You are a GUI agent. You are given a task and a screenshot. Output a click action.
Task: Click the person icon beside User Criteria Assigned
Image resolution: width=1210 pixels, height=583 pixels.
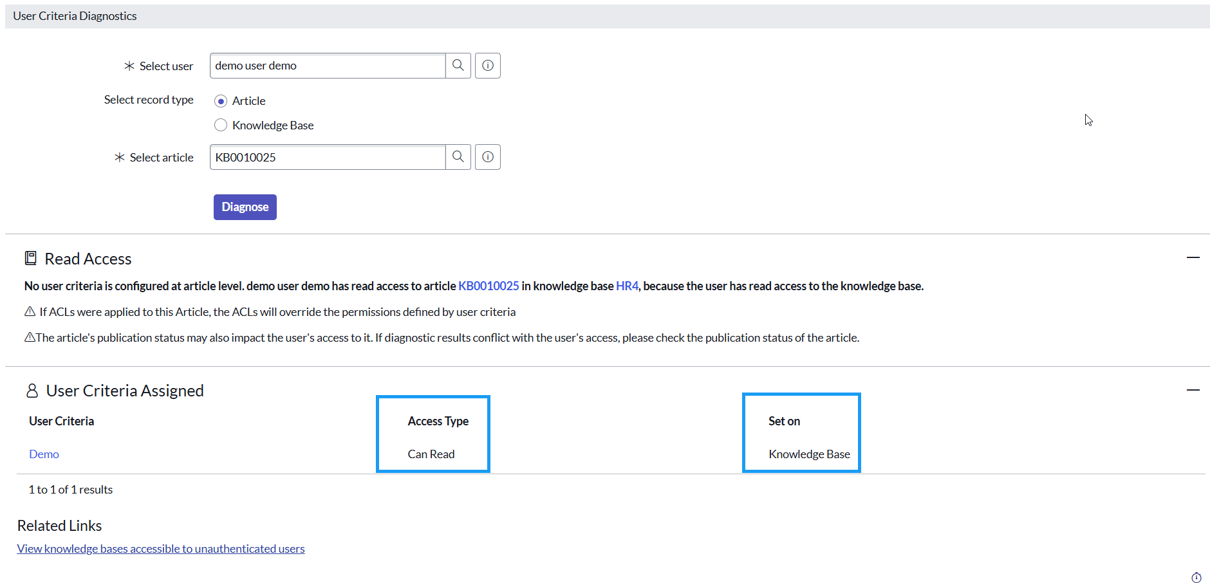point(32,390)
